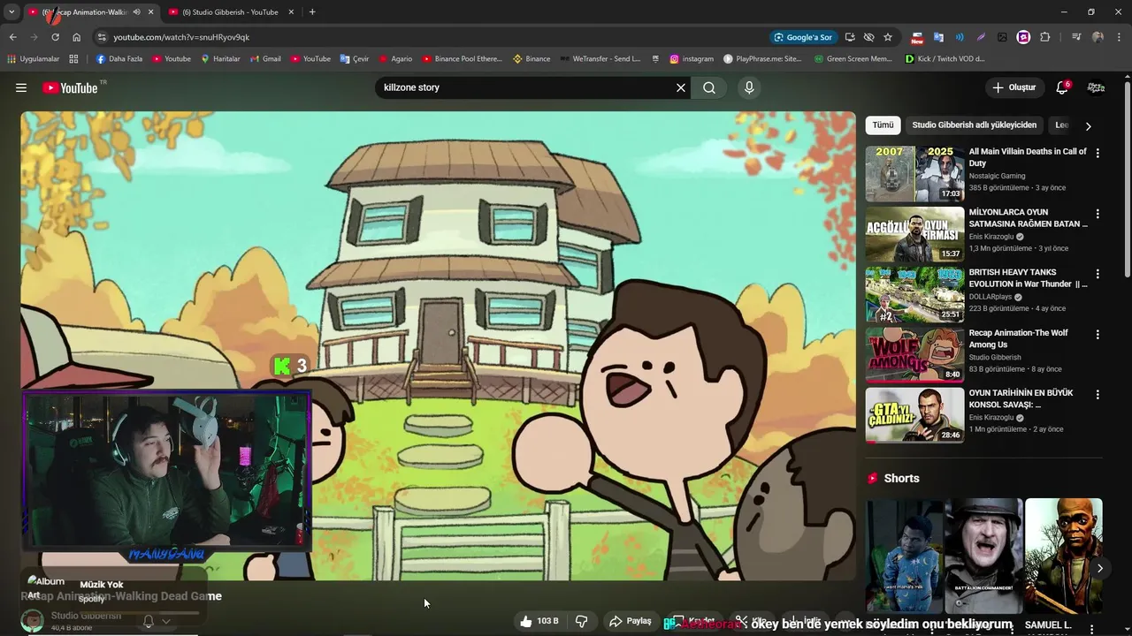Open the account avatar menu
The height and width of the screenshot is (636, 1132).
click(x=1096, y=87)
